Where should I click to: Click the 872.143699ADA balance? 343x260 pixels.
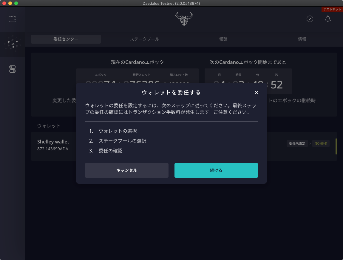[x=53, y=149]
